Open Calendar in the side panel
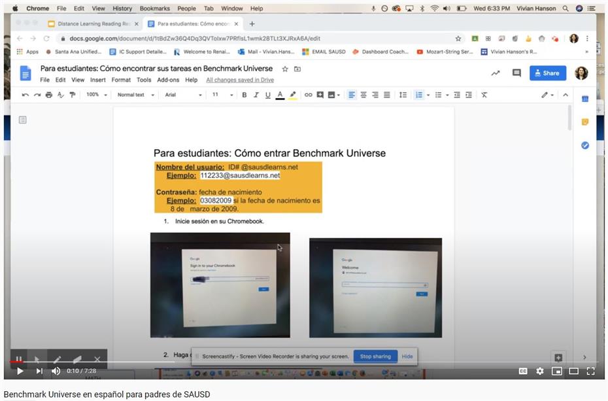This screenshot has width=608, height=401. click(x=585, y=99)
